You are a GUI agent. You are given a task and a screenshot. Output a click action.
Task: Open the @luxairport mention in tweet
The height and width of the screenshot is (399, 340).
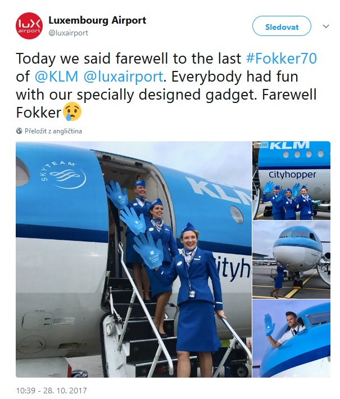click(123, 77)
